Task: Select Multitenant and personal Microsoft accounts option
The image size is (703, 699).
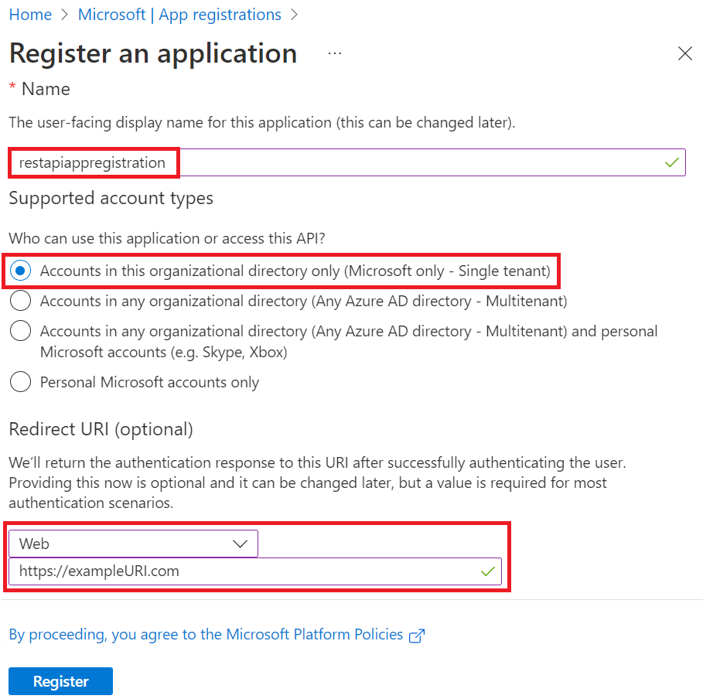Action: point(21,331)
